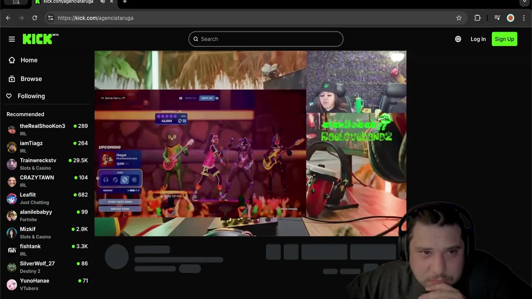
Task: Click the Kick logo
Action: 40,39
